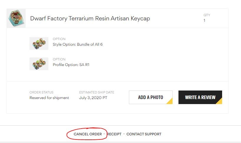Select the 'Style Option: Bundle of All 6' text

78,45
